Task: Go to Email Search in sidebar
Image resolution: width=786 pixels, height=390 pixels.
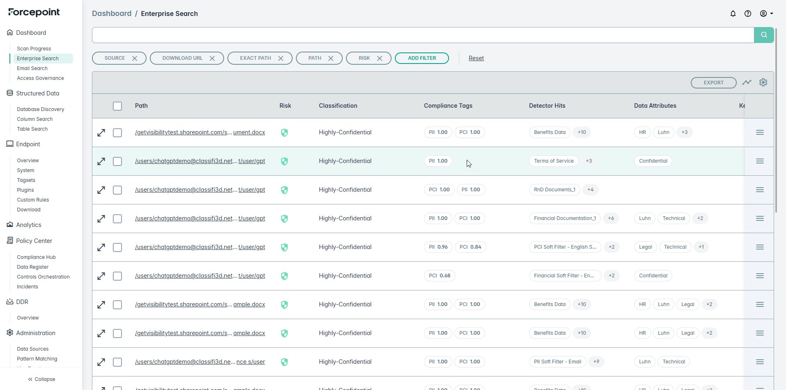Action: click(x=32, y=68)
